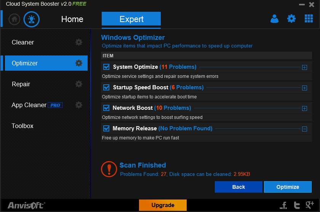Click the orange Upgrade button
The width and height of the screenshot is (320, 212).
(163, 205)
